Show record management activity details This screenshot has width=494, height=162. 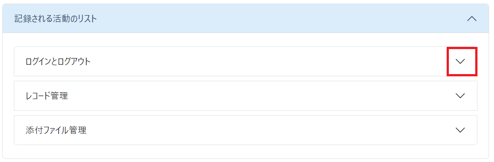(245, 96)
